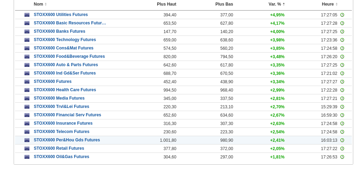Image resolution: width=362 pixels, height=172 pixels.
Task: Open the STOXX600 Auto & Parts Futures link
Action: tap(66, 65)
